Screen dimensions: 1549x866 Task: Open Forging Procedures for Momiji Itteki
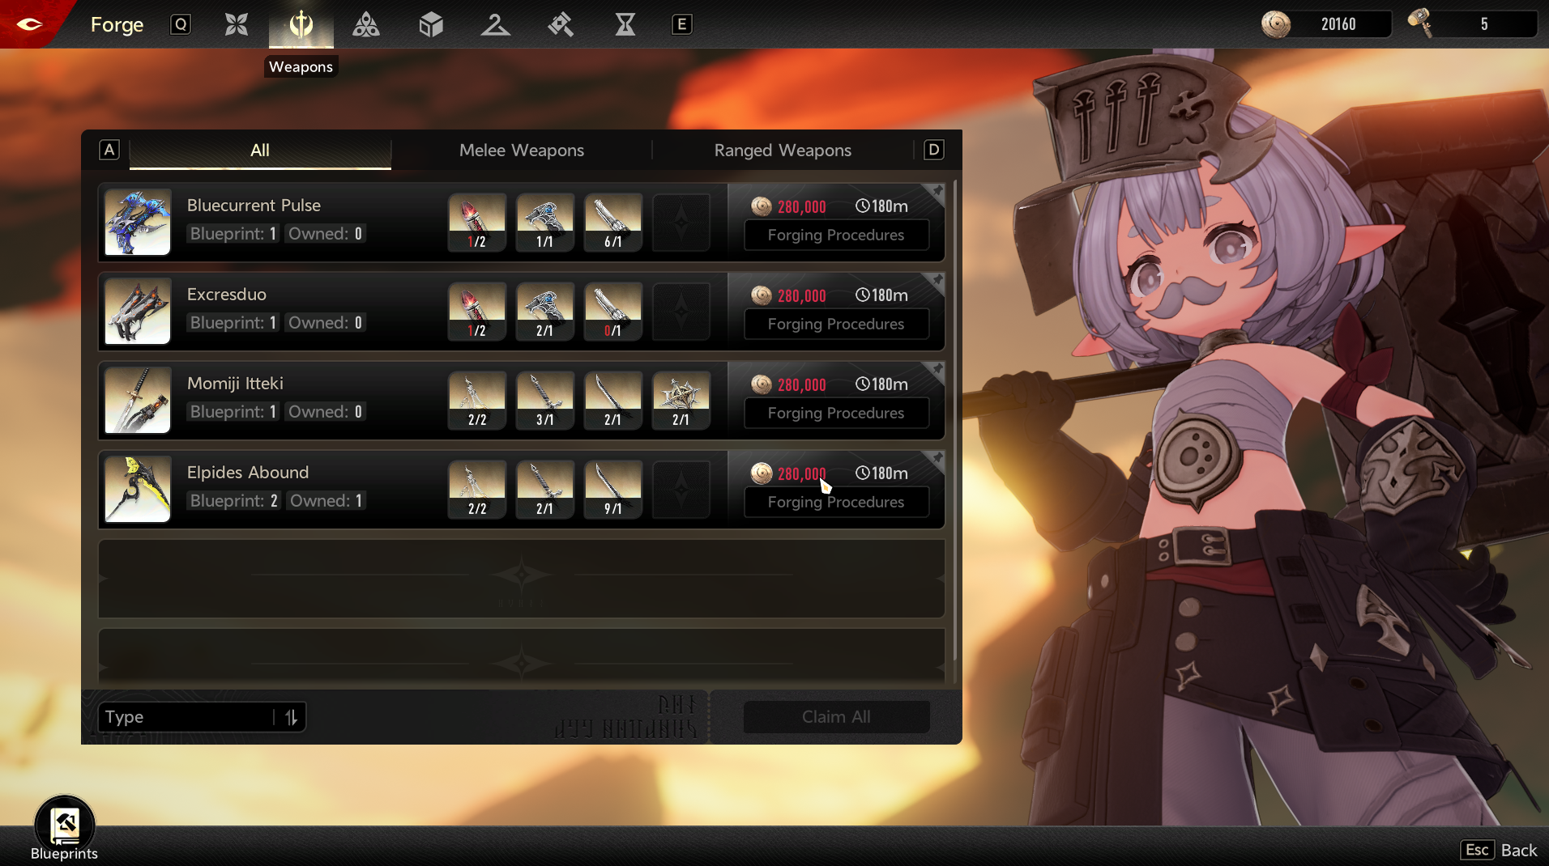coord(836,414)
